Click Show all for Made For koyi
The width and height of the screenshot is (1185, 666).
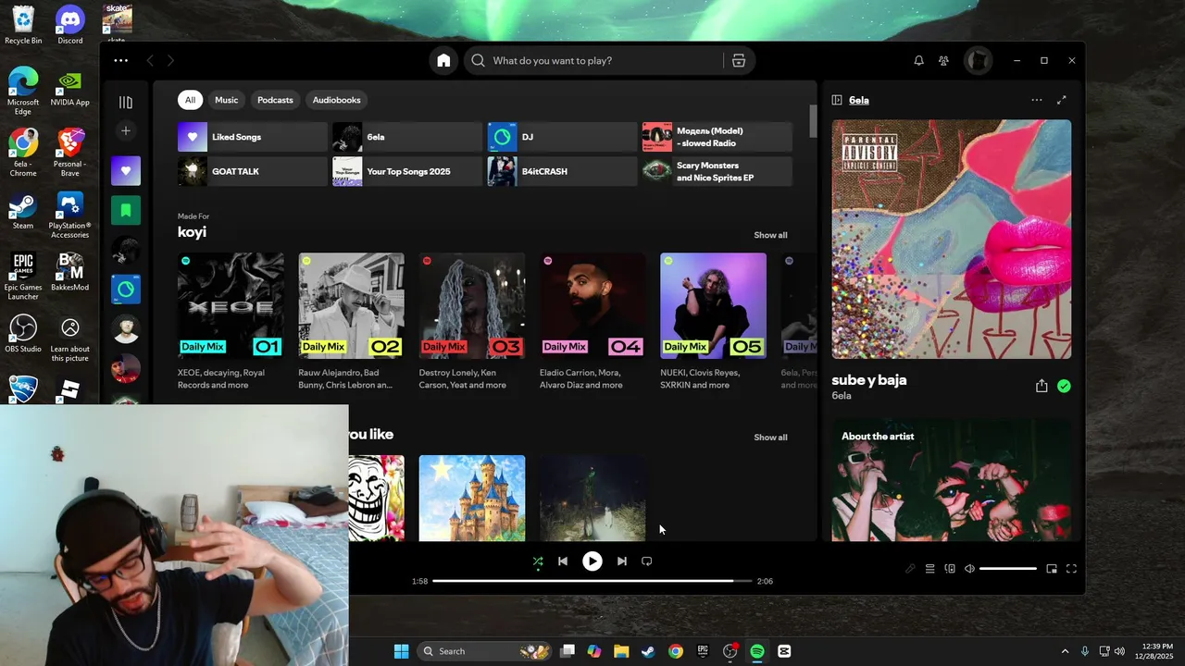(x=770, y=235)
